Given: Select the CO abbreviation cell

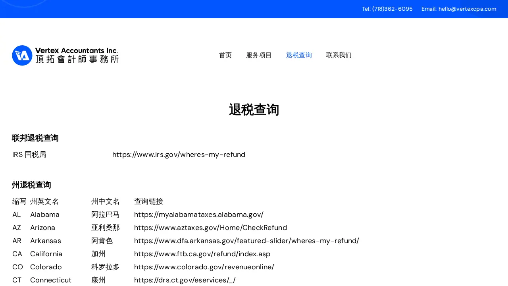Looking at the screenshot, I should coord(17,267).
